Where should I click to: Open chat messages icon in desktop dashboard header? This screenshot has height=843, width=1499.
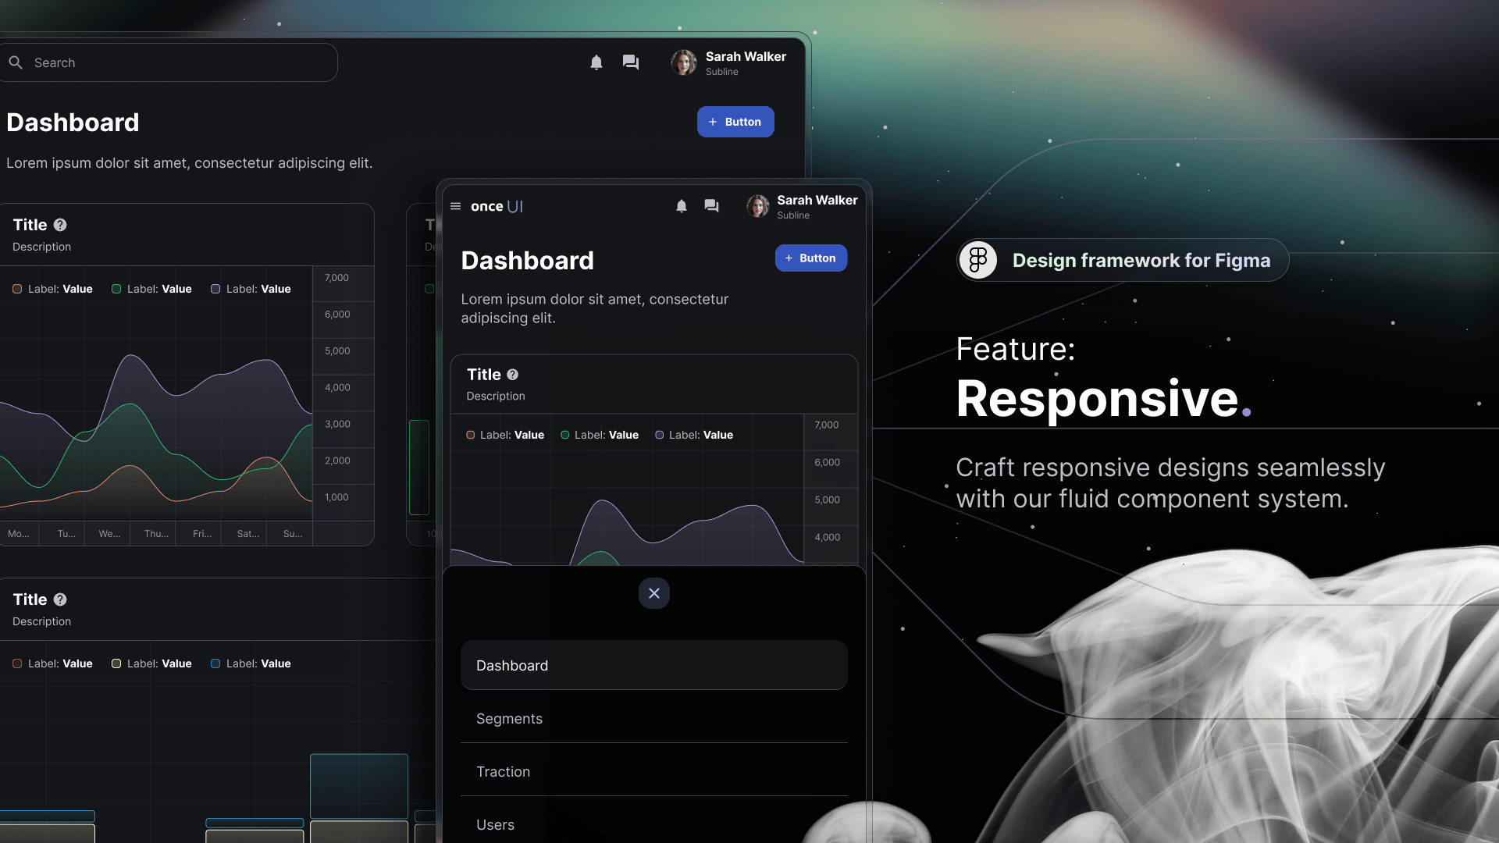631,62
